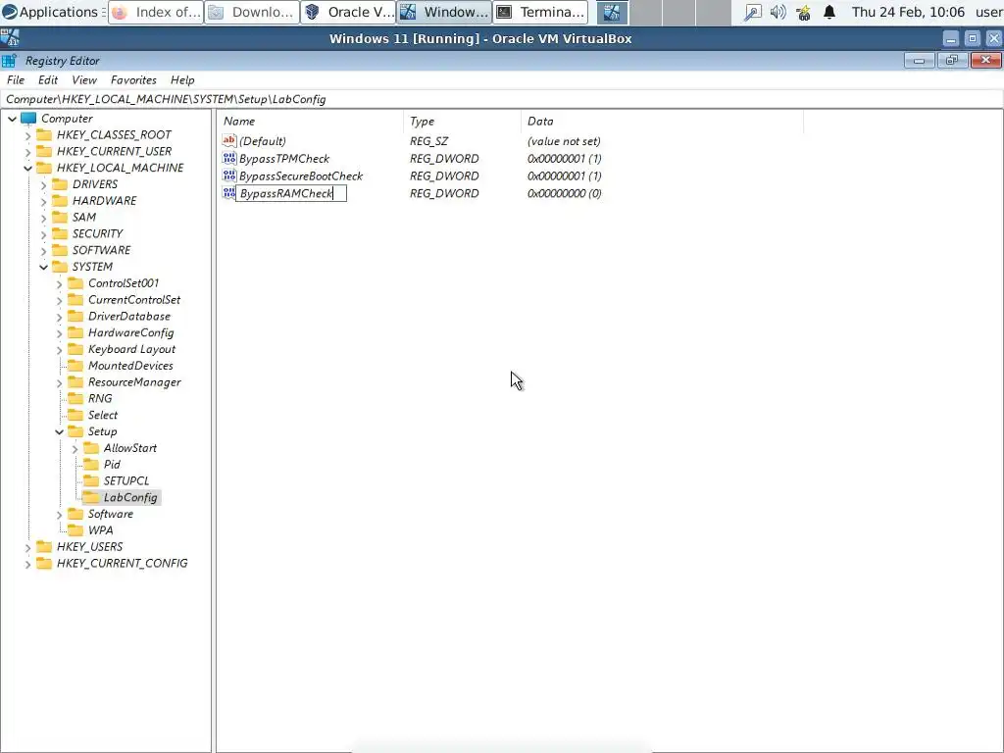Expand the SECURITY key
The width and height of the screenshot is (1004, 753).
pos(43,234)
